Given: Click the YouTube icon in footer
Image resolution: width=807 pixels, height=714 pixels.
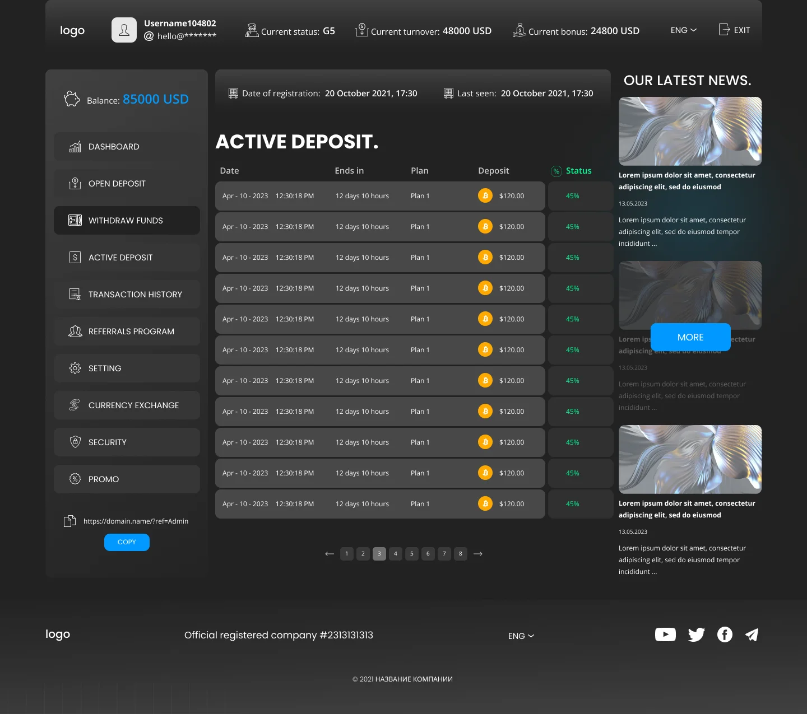Looking at the screenshot, I should pos(665,634).
